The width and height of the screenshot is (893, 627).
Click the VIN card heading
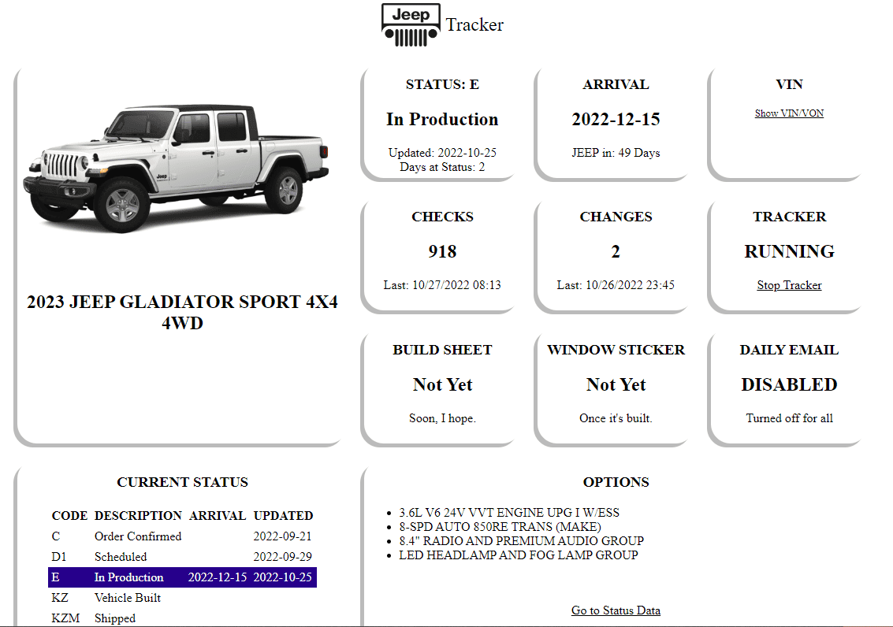click(x=789, y=84)
